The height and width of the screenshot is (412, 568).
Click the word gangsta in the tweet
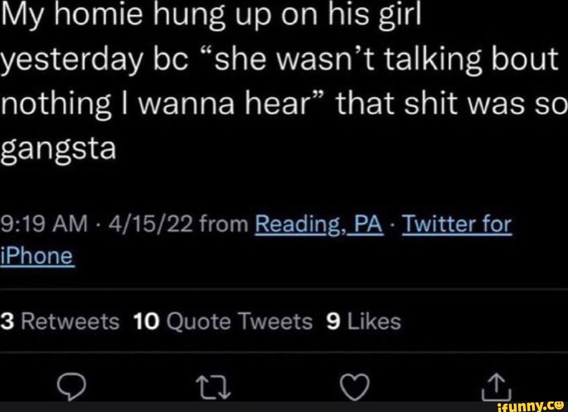click(58, 147)
